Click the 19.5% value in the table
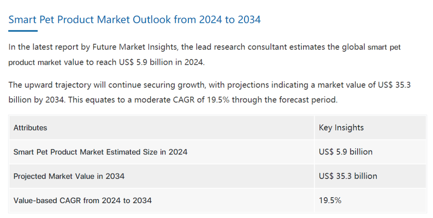The width and height of the screenshot is (433, 218). tap(330, 200)
